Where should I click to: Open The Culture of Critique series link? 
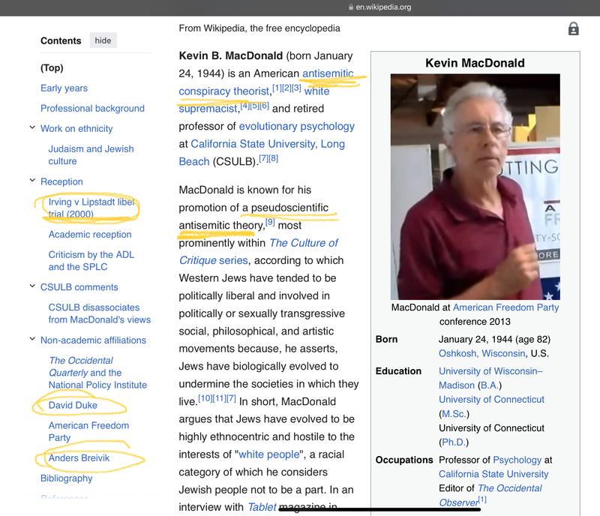tap(259, 251)
